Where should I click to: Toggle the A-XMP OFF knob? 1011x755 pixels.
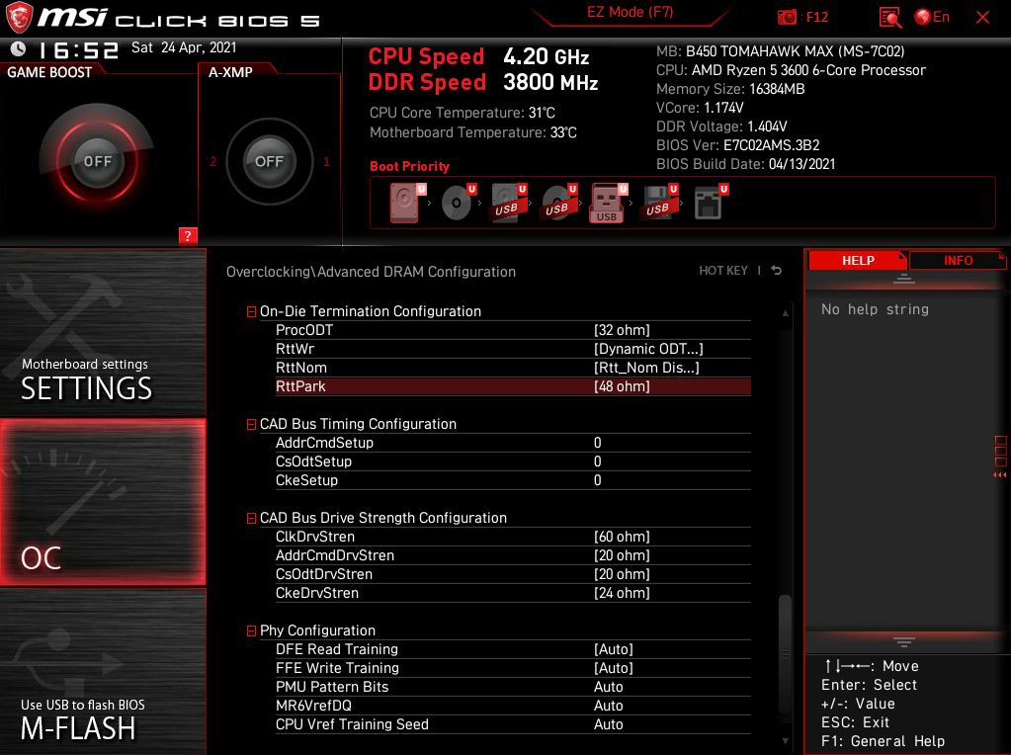coord(269,161)
